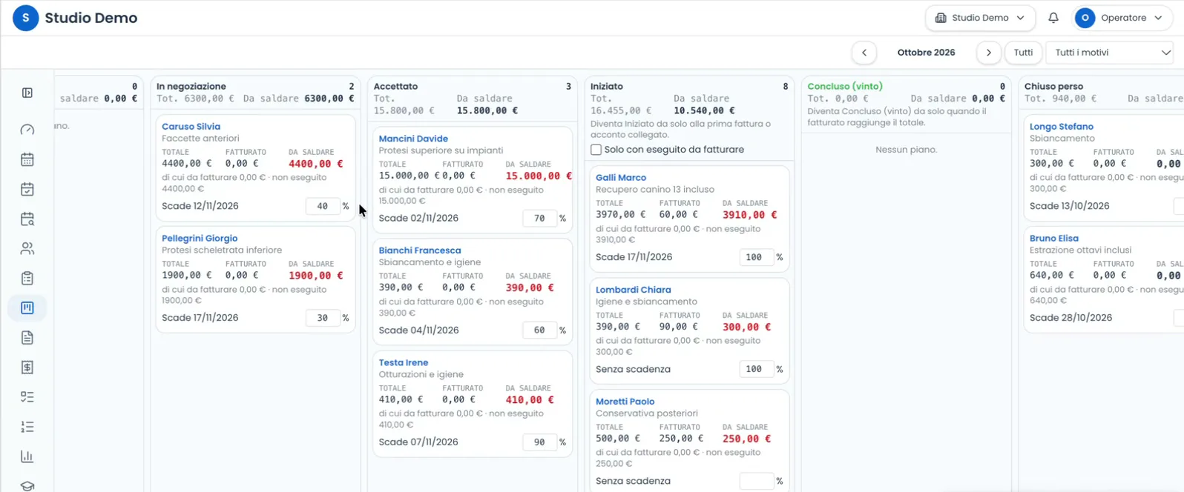Edit Pellegrini Giorgio percentage field
The height and width of the screenshot is (492, 1184).
coord(323,318)
